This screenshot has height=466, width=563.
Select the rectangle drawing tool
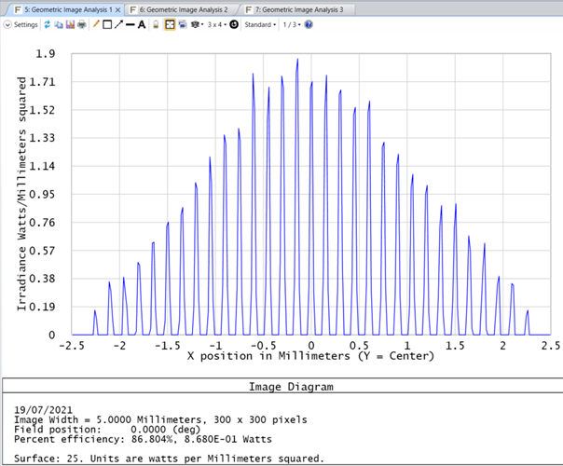[107, 25]
